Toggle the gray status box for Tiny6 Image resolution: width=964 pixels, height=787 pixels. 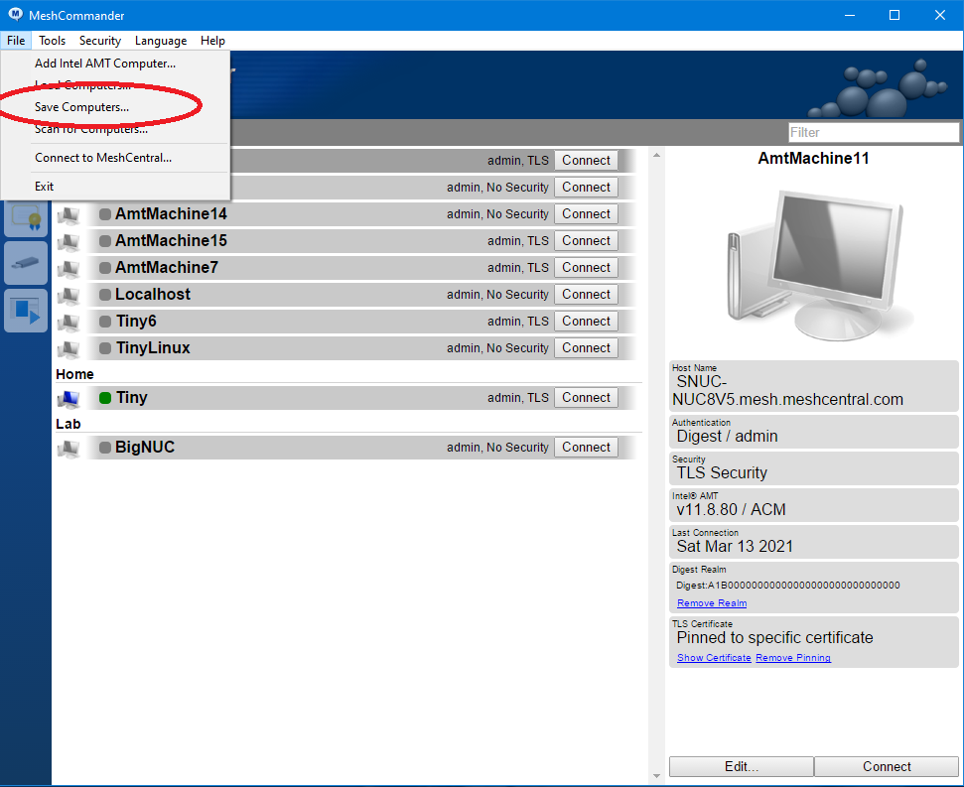105,322
